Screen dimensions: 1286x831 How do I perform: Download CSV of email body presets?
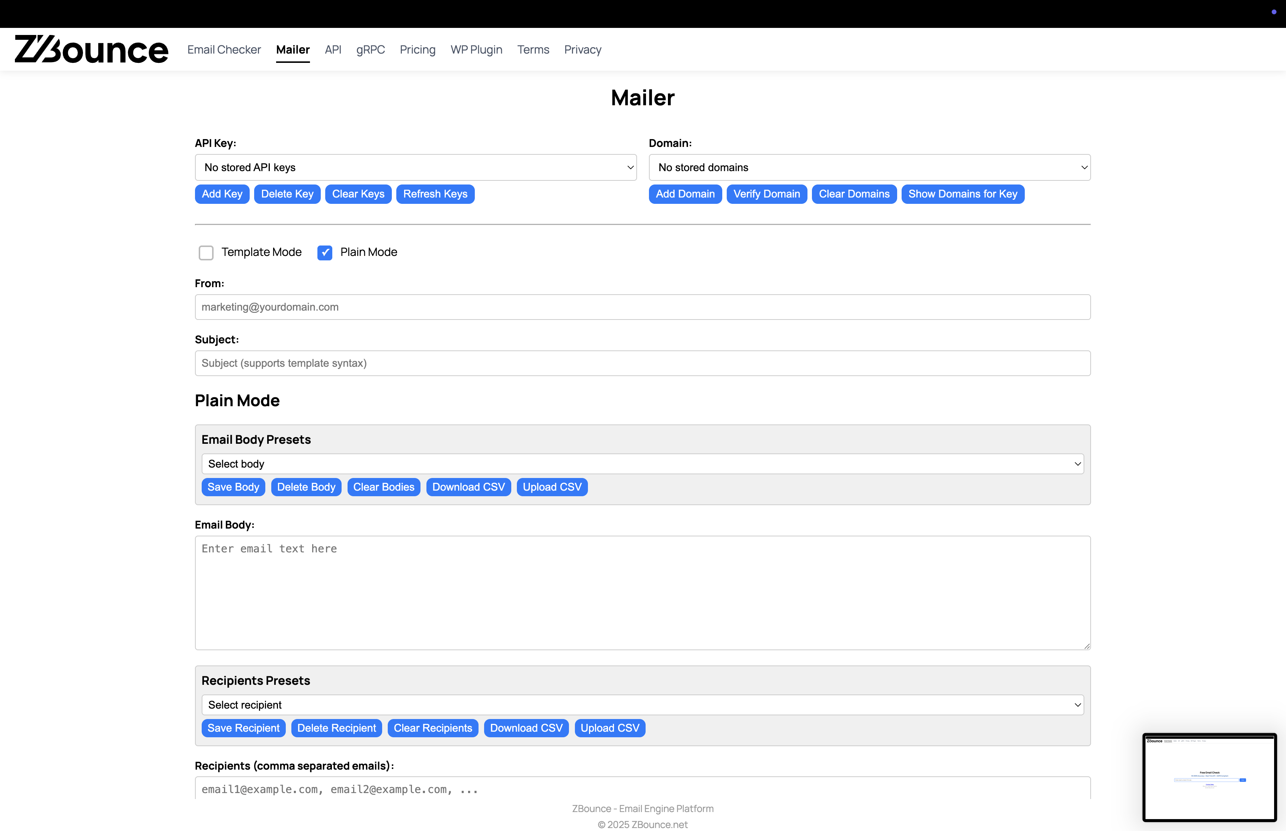[x=468, y=487]
